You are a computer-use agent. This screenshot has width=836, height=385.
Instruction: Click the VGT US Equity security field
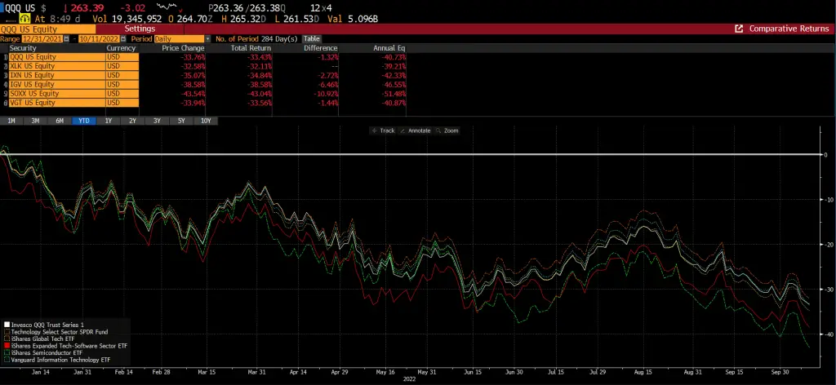coord(57,102)
